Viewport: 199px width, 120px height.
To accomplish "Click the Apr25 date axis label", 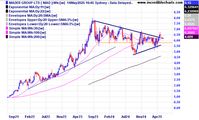I will pos(157,117).
